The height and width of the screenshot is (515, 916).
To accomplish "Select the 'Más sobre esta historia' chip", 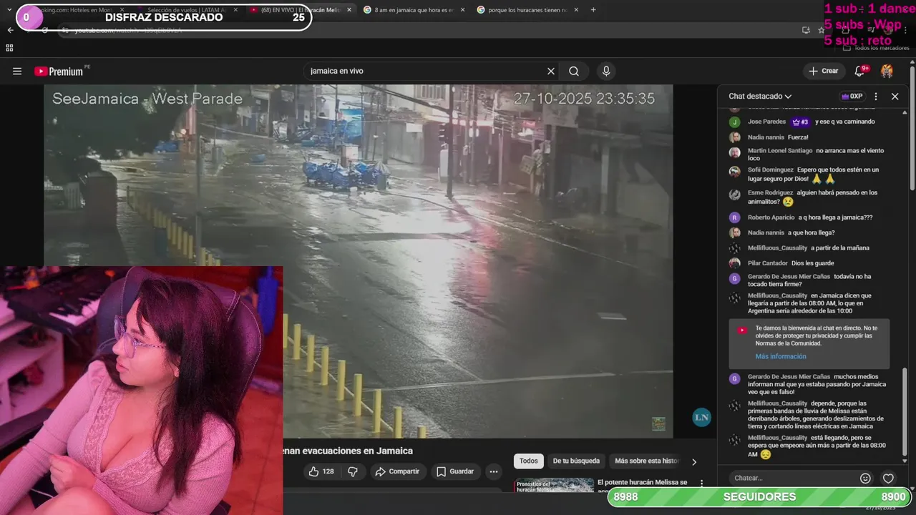I will pyautogui.click(x=646, y=461).
